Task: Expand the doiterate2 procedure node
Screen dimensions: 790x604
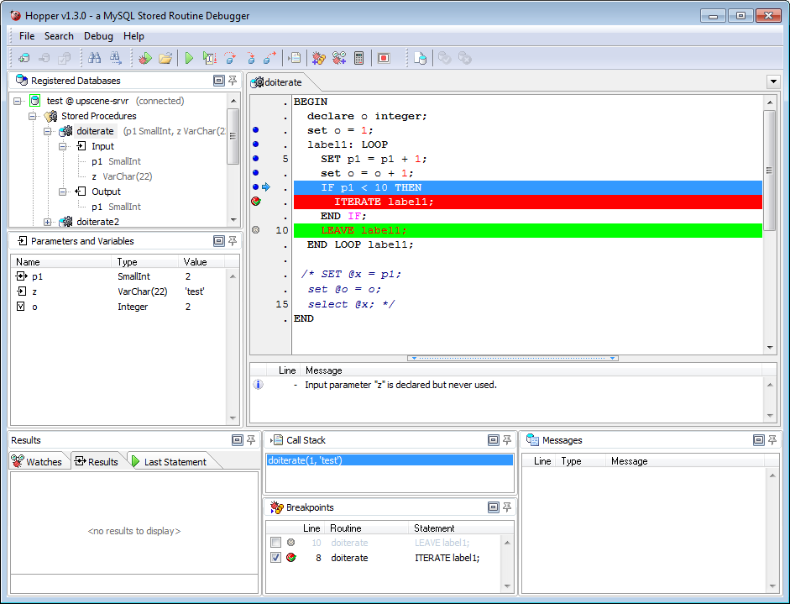Action: (48, 222)
